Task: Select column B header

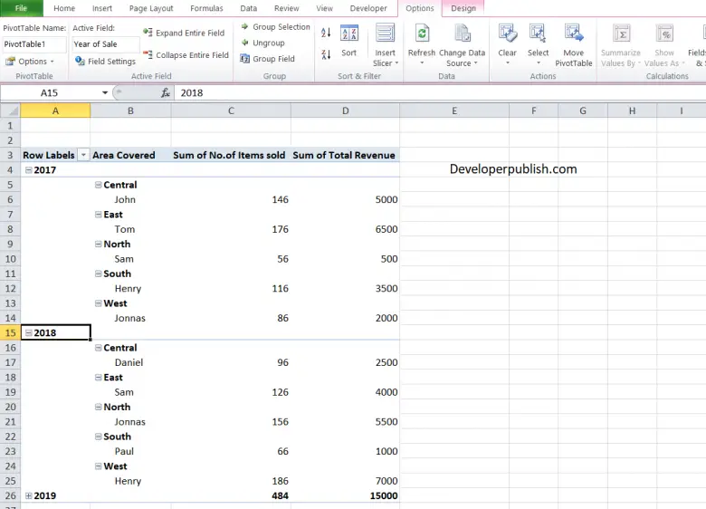Action: click(130, 110)
